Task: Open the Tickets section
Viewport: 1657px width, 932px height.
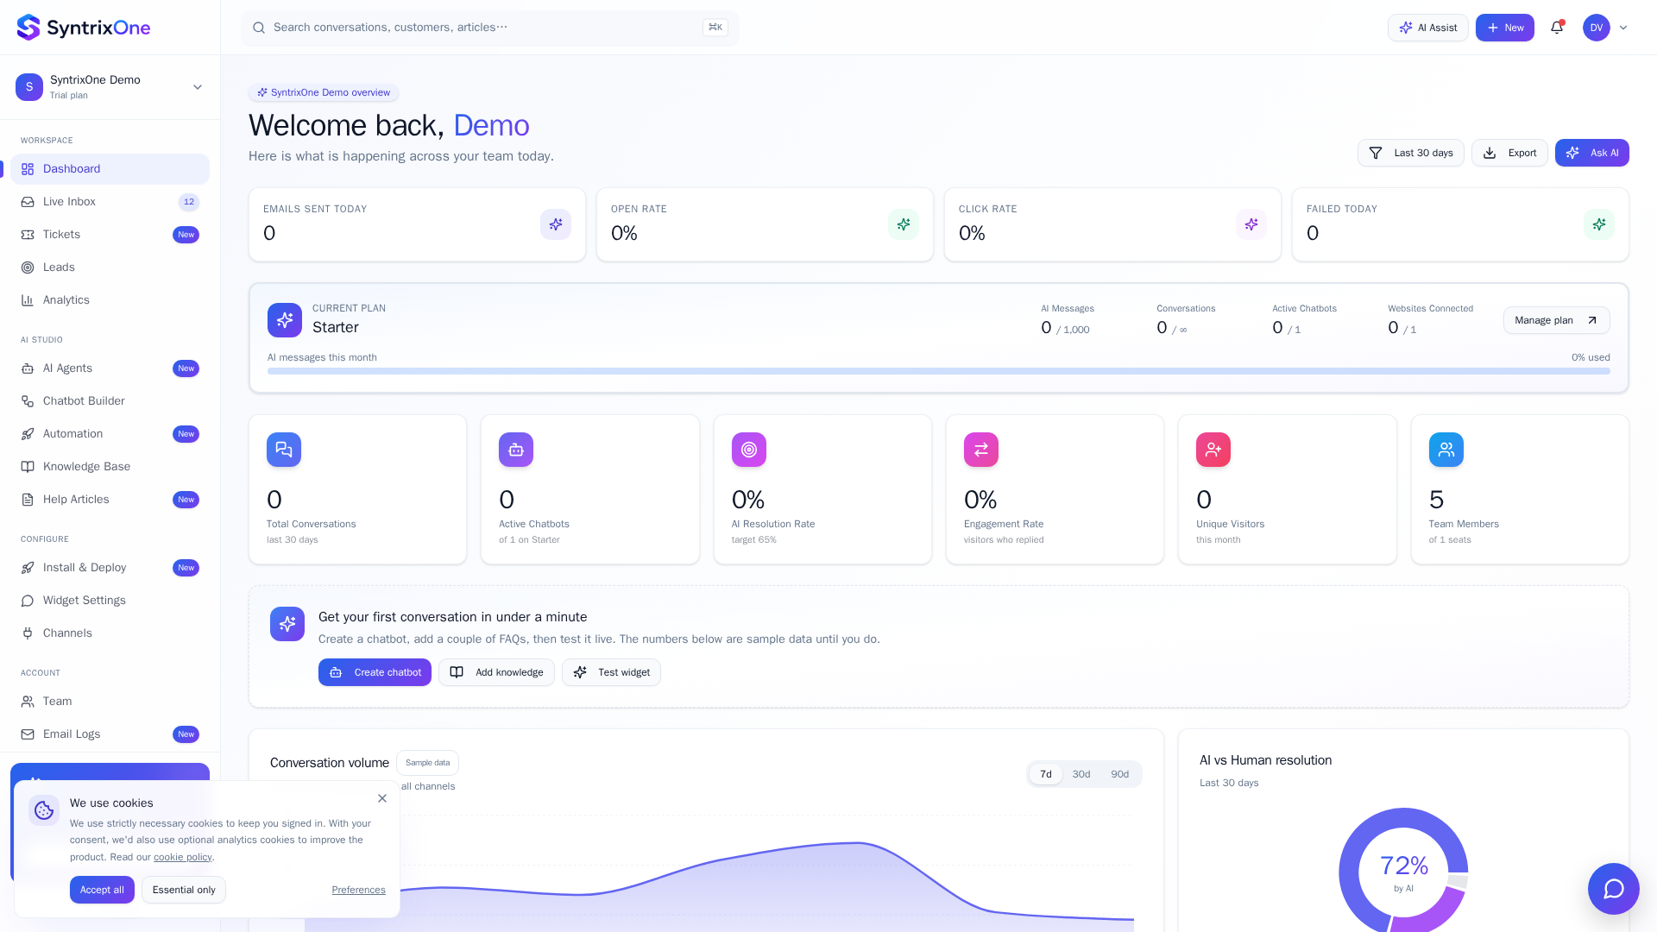Action: click(x=110, y=235)
